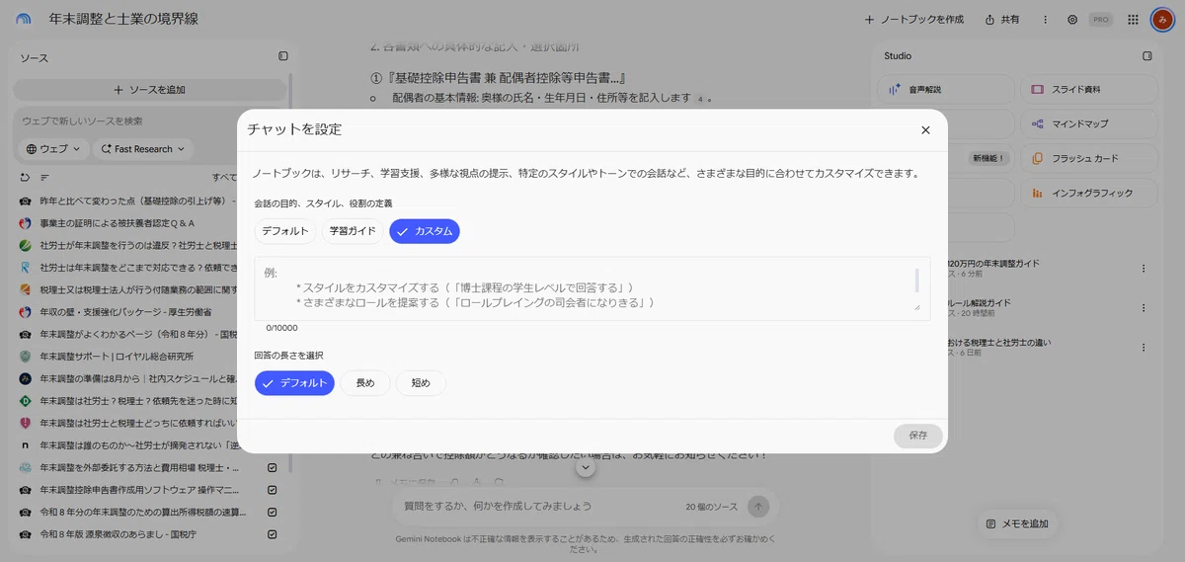Open the Fast Research dropdown

[142, 149]
